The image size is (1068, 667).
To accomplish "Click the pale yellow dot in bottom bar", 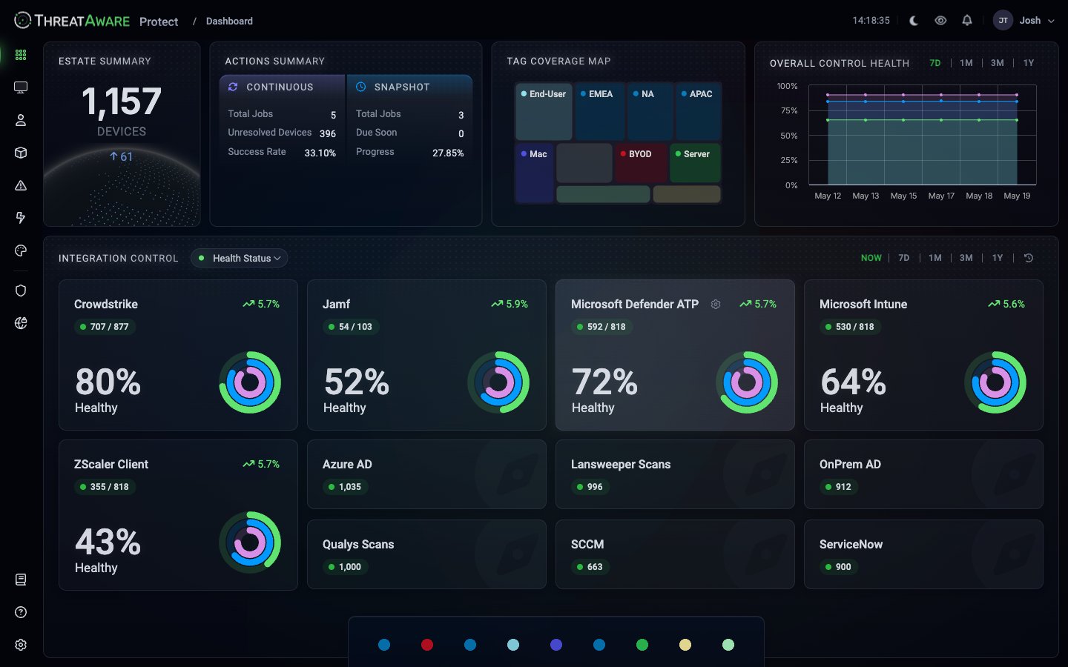I will click(x=685, y=645).
